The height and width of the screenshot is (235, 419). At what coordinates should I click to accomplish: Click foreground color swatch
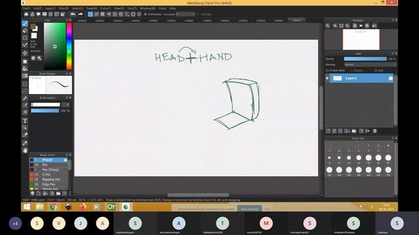coord(33,27)
